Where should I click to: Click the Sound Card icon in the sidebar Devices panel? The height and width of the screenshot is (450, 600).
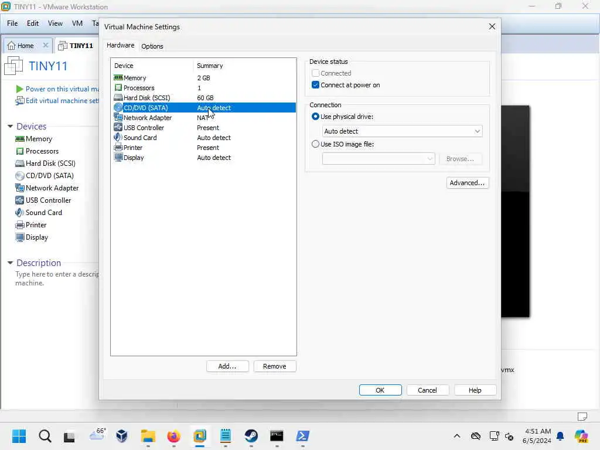(19, 212)
